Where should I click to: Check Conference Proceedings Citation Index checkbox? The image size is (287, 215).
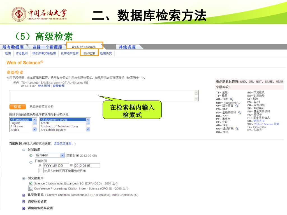coord(31,188)
